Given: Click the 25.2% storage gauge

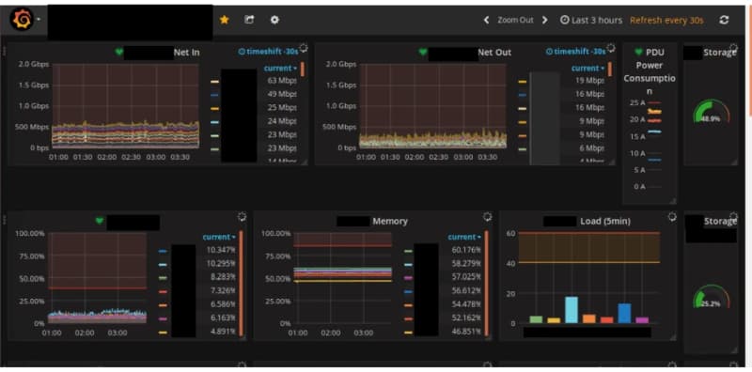Looking at the screenshot, I should pos(711,298).
